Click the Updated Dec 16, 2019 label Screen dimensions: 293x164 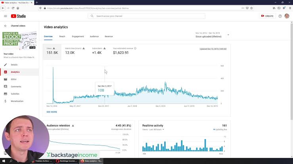[213, 49]
